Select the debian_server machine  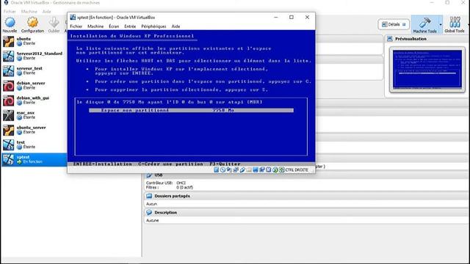pos(34,86)
